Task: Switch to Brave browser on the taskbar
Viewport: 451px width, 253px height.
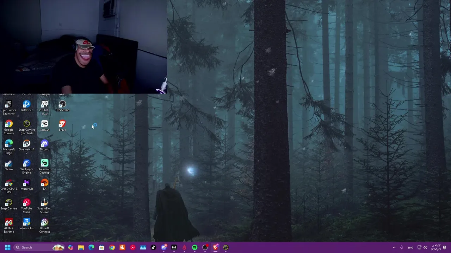Action: [215, 247]
